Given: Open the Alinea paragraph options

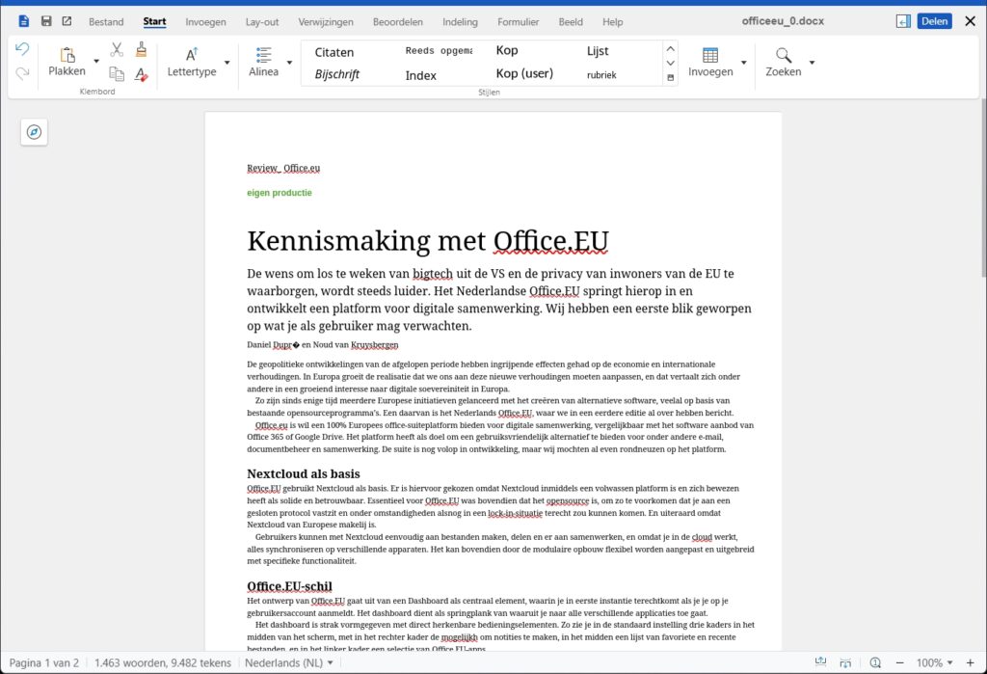Looking at the screenshot, I should pyautogui.click(x=264, y=62).
